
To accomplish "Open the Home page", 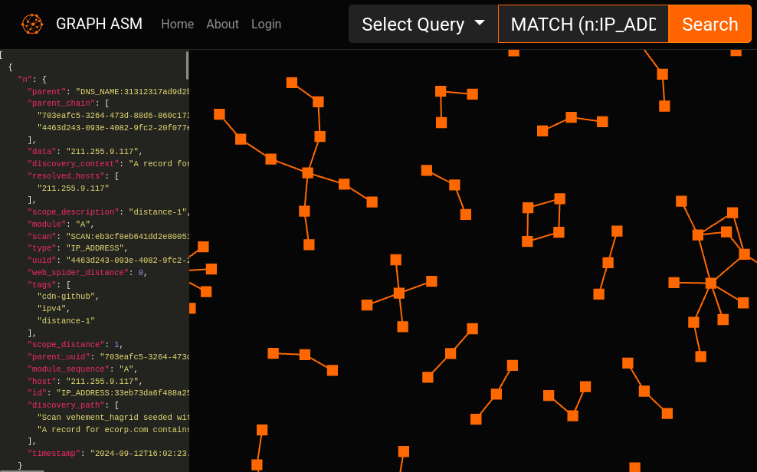I will [177, 24].
